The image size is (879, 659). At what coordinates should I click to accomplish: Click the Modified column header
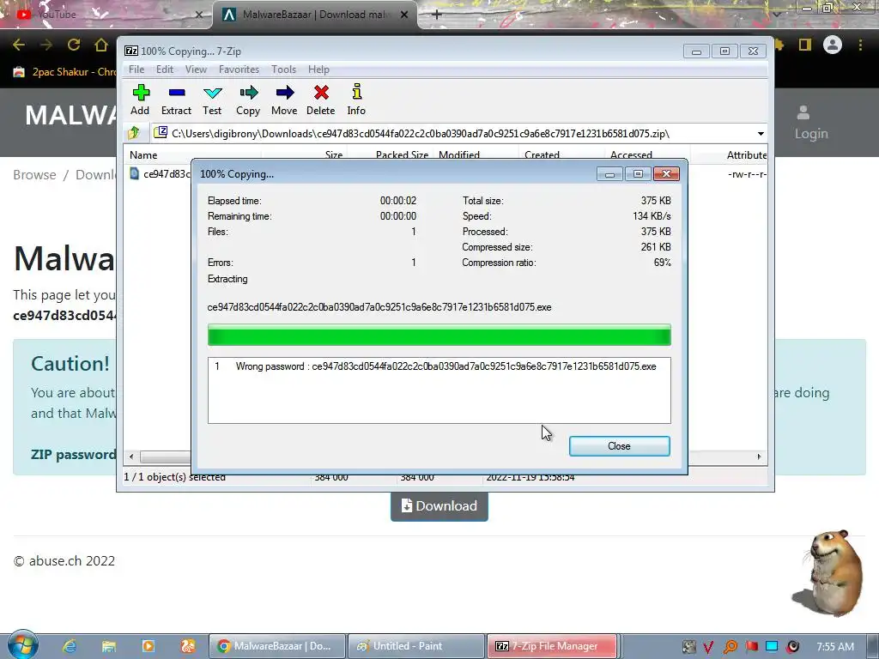click(459, 155)
